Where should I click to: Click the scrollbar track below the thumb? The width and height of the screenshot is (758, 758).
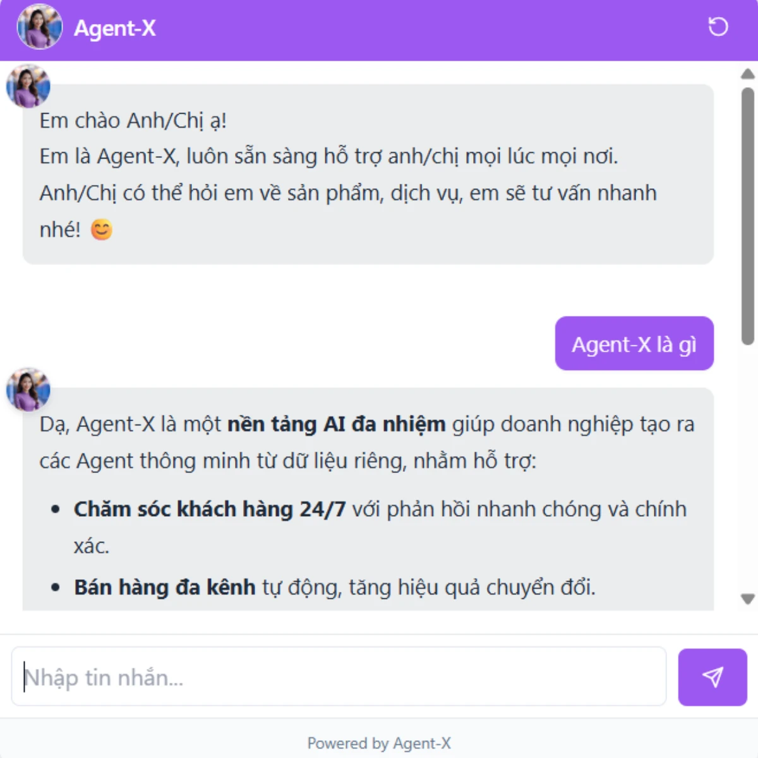(748, 467)
